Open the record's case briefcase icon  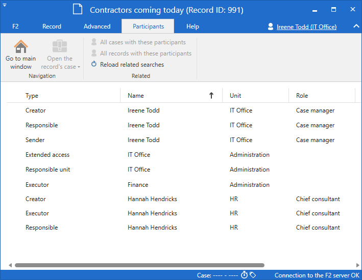tap(60, 46)
